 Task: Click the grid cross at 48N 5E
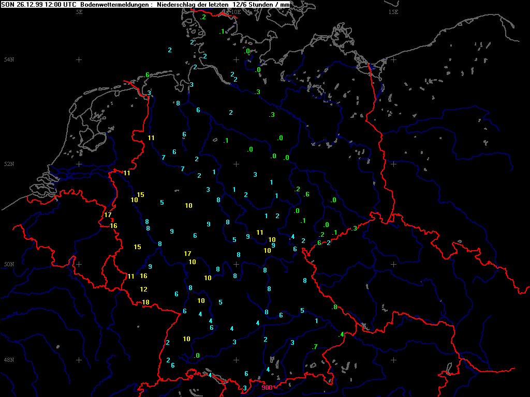[79, 360]
